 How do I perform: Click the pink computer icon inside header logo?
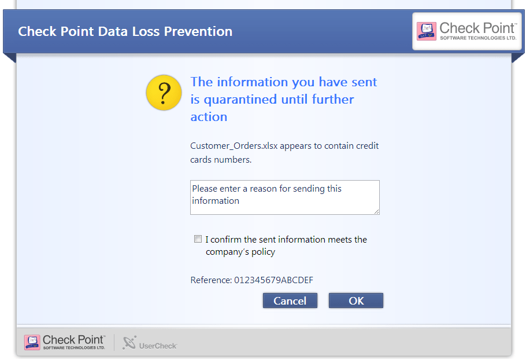point(427,31)
